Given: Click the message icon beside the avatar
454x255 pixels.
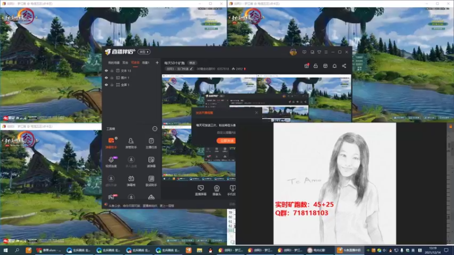Looking at the screenshot, I should [x=304, y=52].
